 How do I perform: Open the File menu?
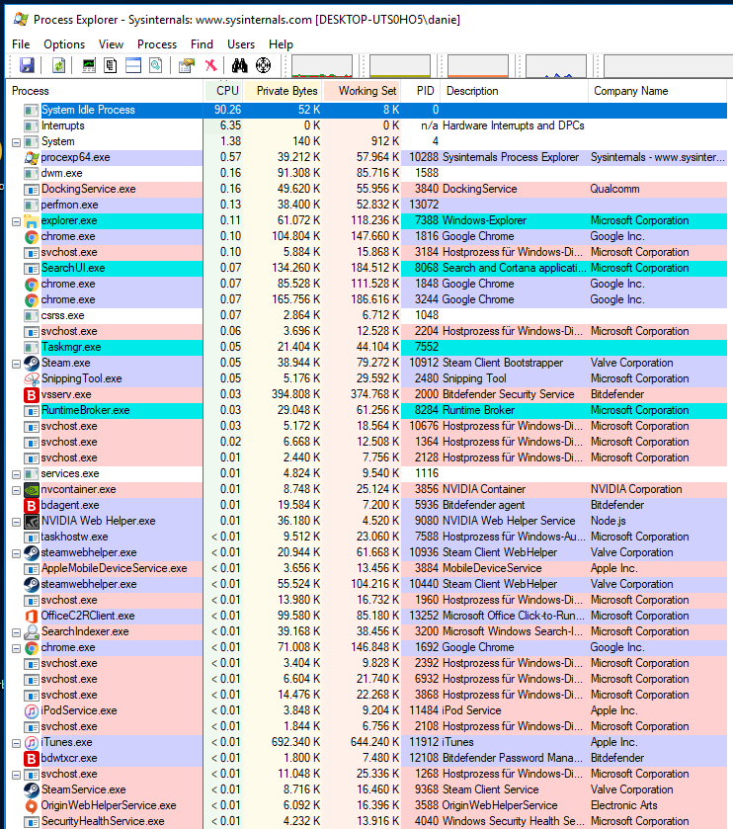[x=21, y=44]
